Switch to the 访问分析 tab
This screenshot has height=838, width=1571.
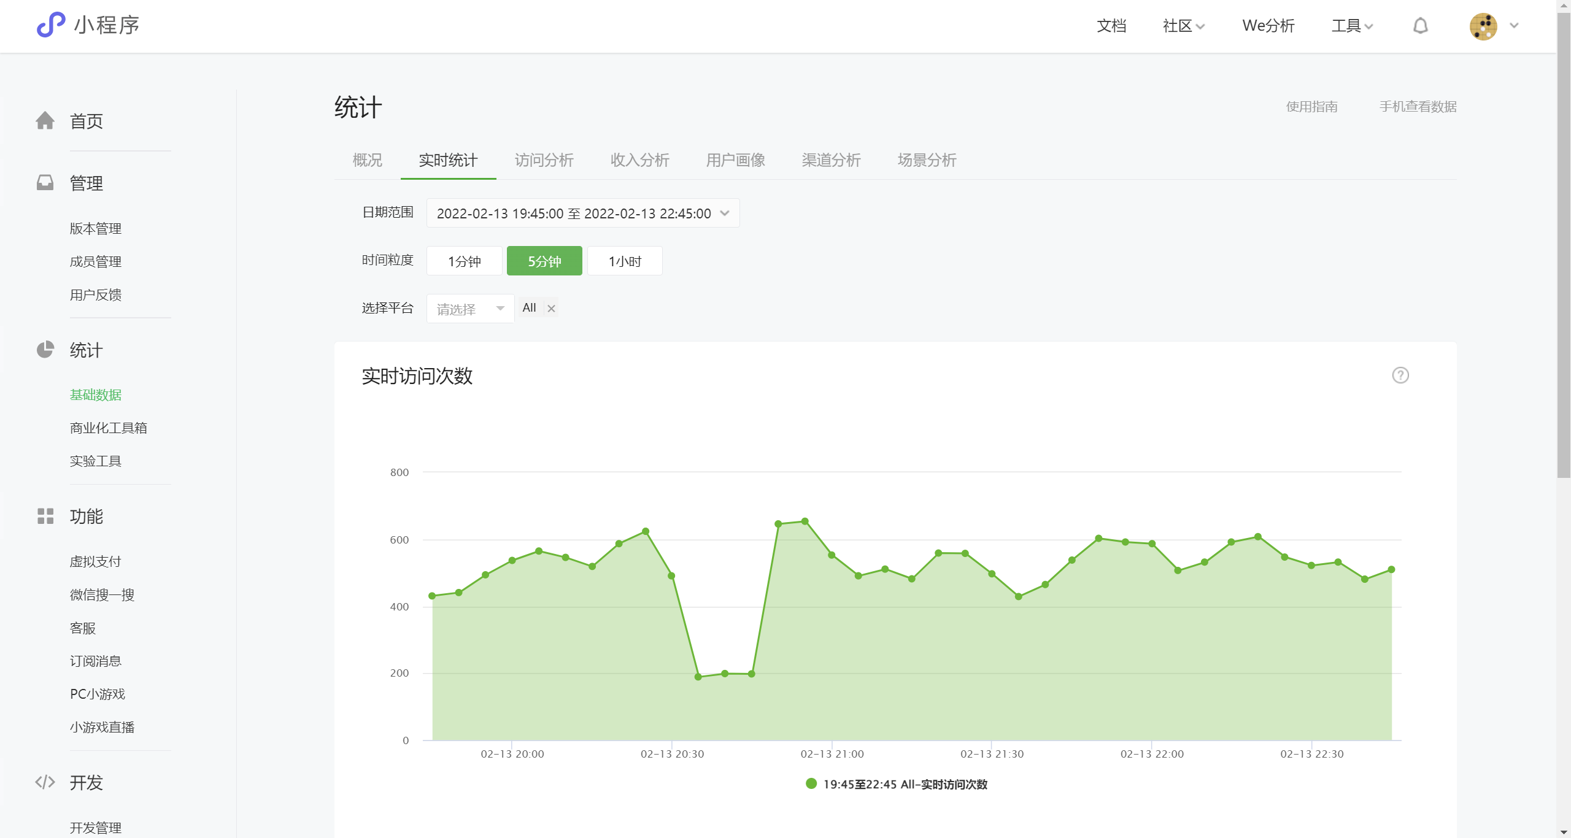point(543,160)
